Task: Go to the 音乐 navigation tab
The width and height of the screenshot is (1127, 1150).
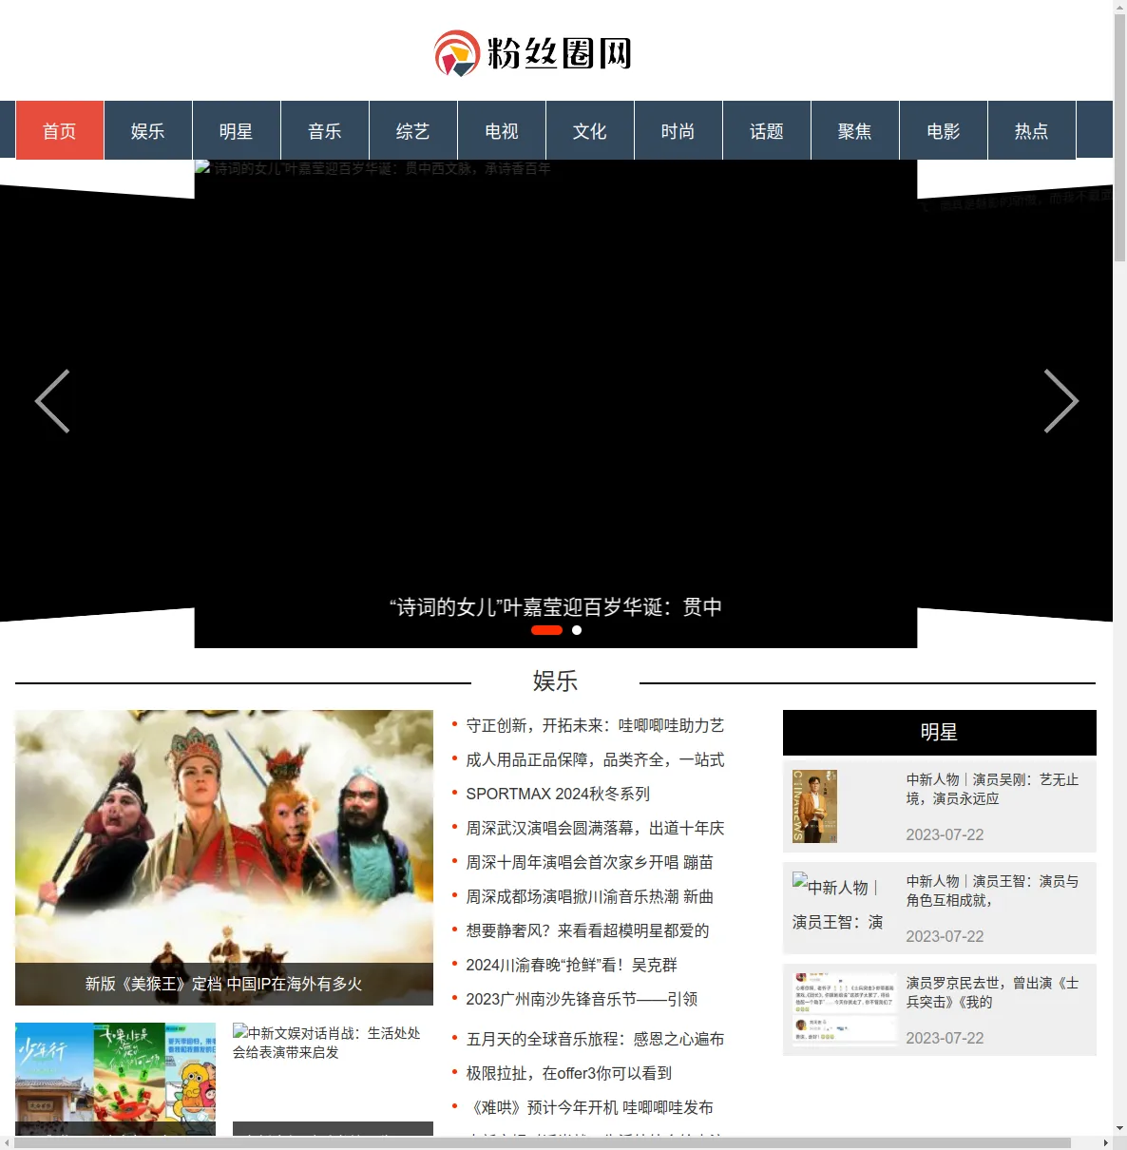Action: click(x=325, y=131)
